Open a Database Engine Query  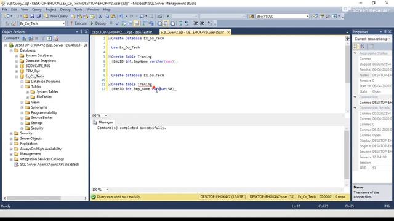pyautogui.click(x=73, y=17)
